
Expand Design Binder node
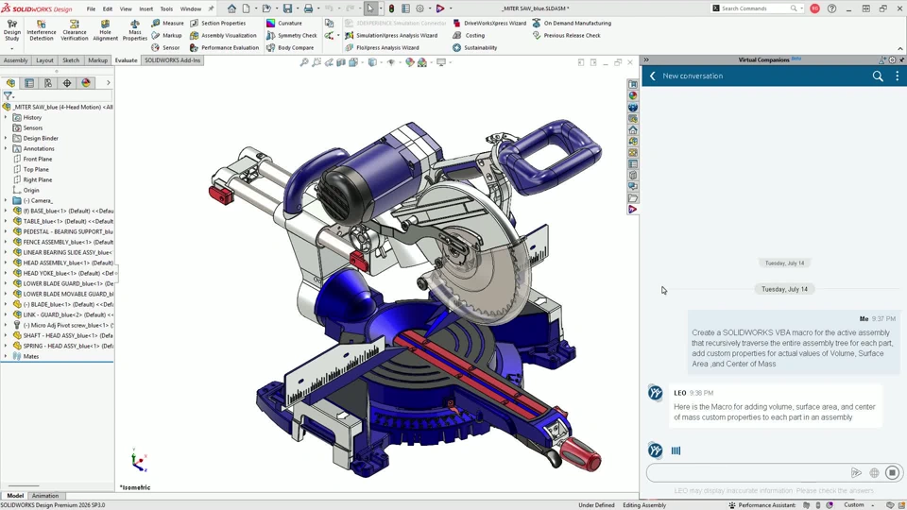coord(6,138)
